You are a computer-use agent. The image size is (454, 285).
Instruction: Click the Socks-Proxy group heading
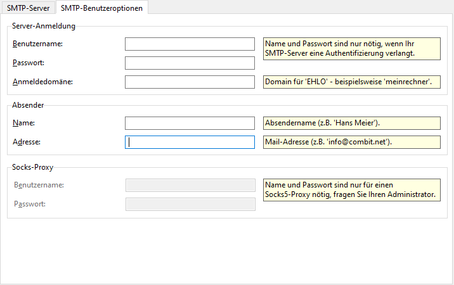tap(32, 167)
